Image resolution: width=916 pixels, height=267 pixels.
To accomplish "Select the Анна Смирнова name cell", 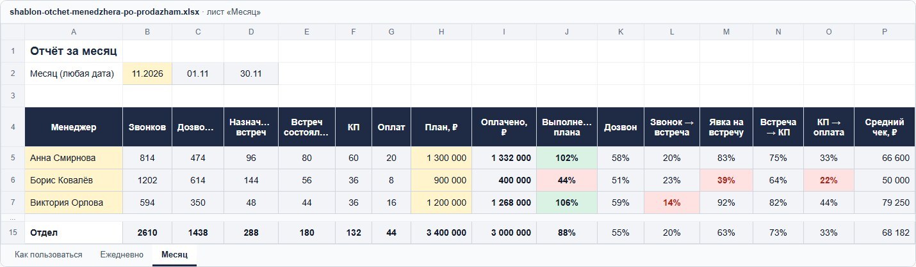I will coord(74,158).
